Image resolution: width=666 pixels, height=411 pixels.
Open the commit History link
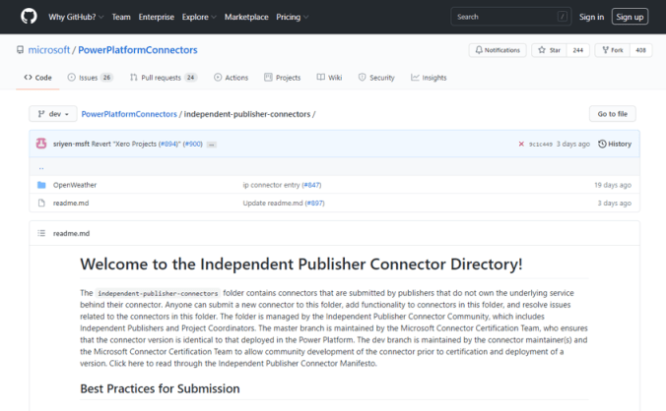click(x=615, y=145)
